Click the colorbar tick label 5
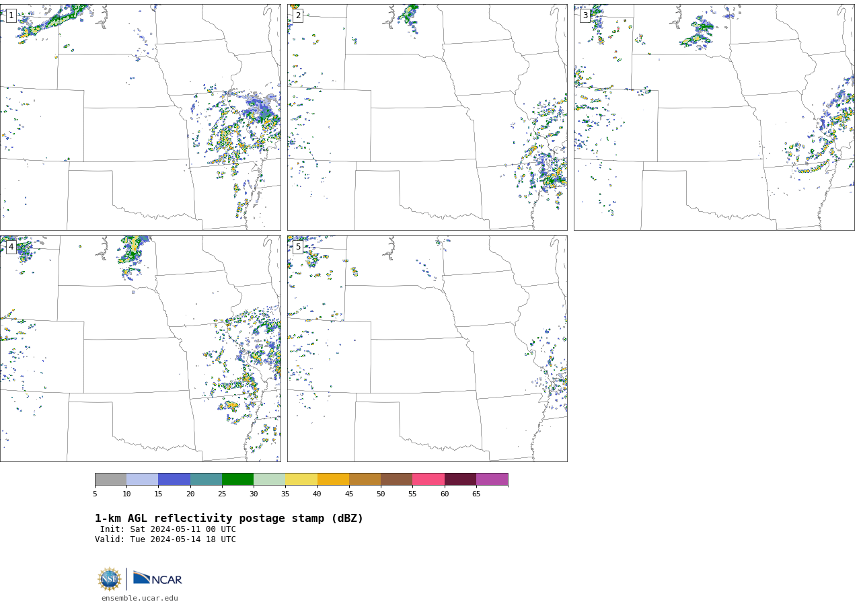The width and height of the screenshot is (861, 606). pyautogui.click(x=95, y=494)
